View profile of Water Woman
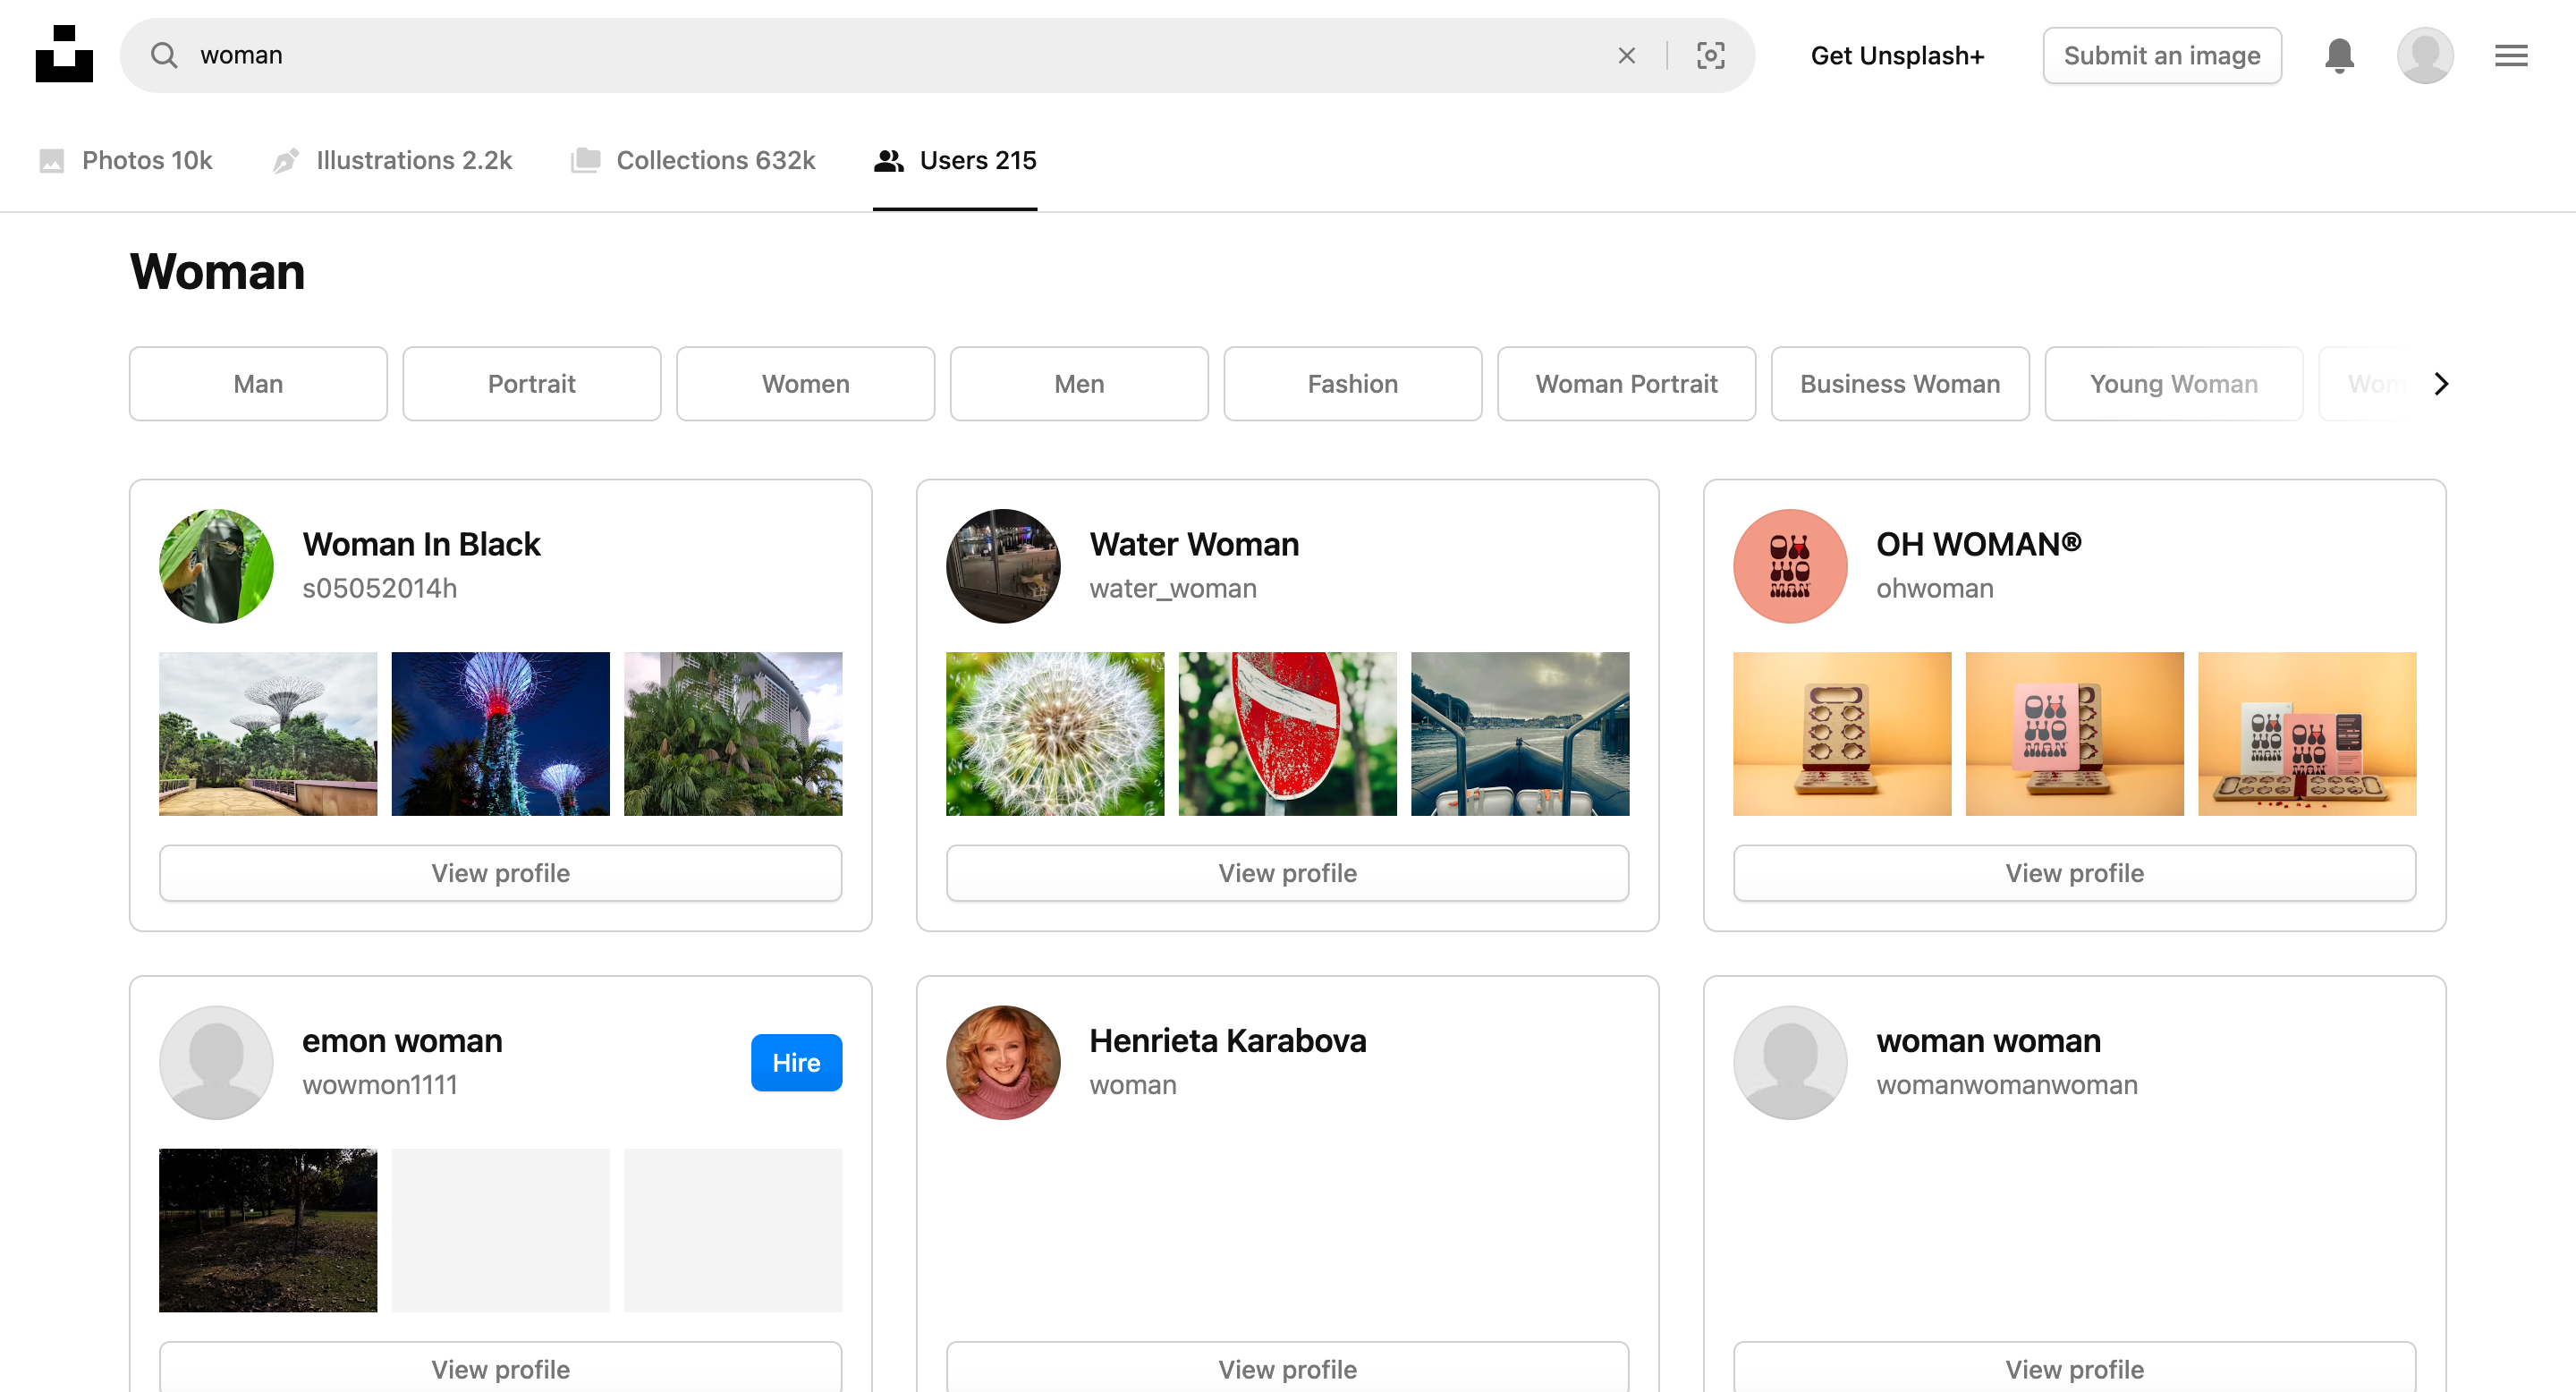 [x=1288, y=873]
